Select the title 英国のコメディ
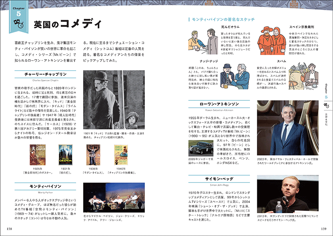The image size is (333, 236). tap(68, 24)
